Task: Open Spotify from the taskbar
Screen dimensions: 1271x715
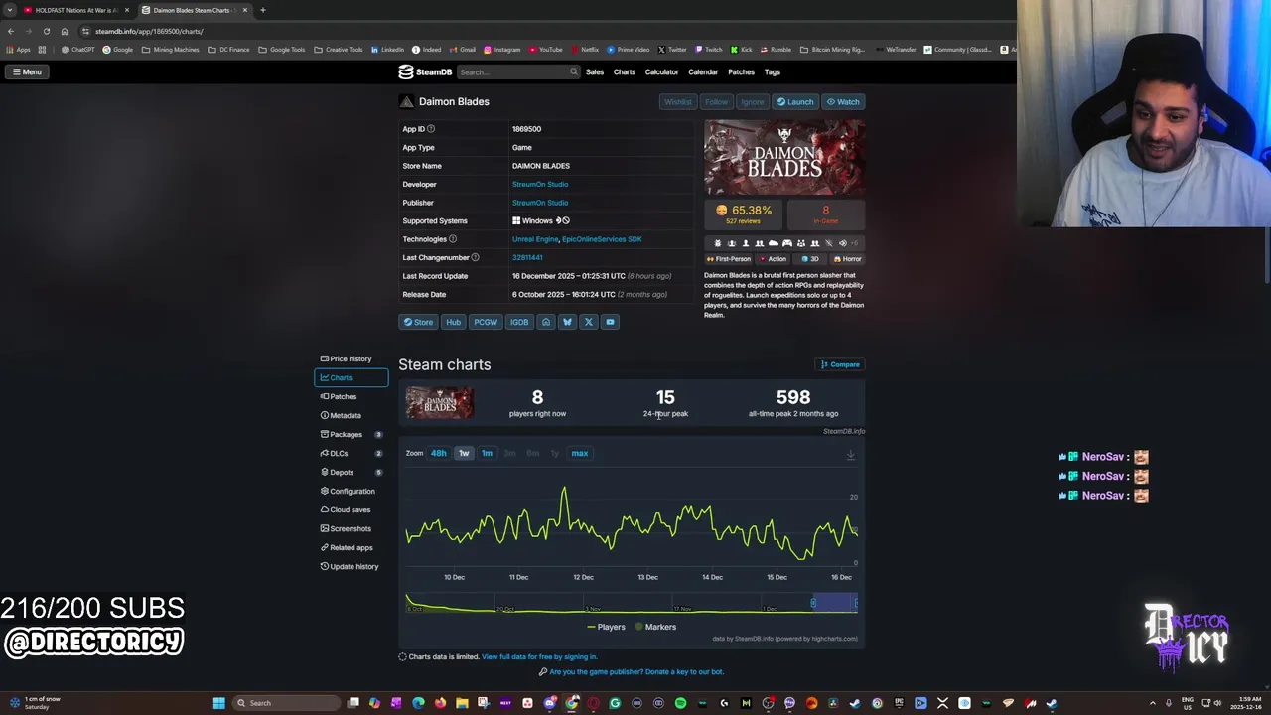Action: point(680,703)
